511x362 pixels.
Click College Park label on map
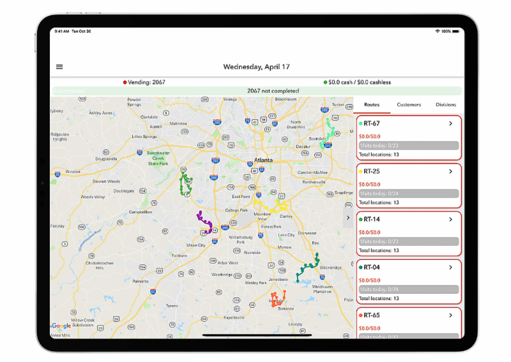(236, 210)
